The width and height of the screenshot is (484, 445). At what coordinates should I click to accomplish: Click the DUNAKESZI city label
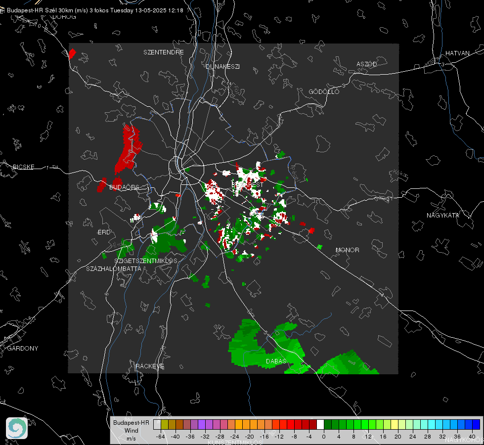point(222,67)
